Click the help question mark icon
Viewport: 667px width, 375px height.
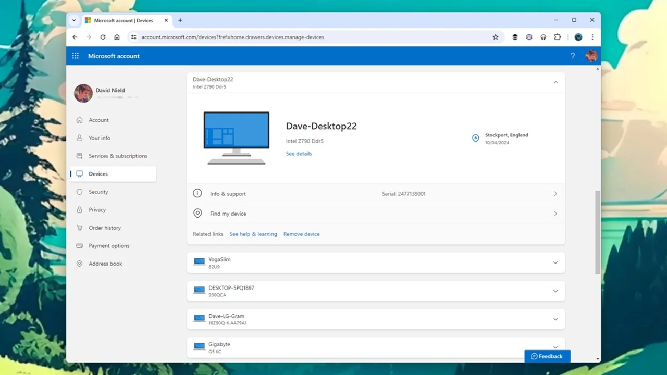[573, 56]
